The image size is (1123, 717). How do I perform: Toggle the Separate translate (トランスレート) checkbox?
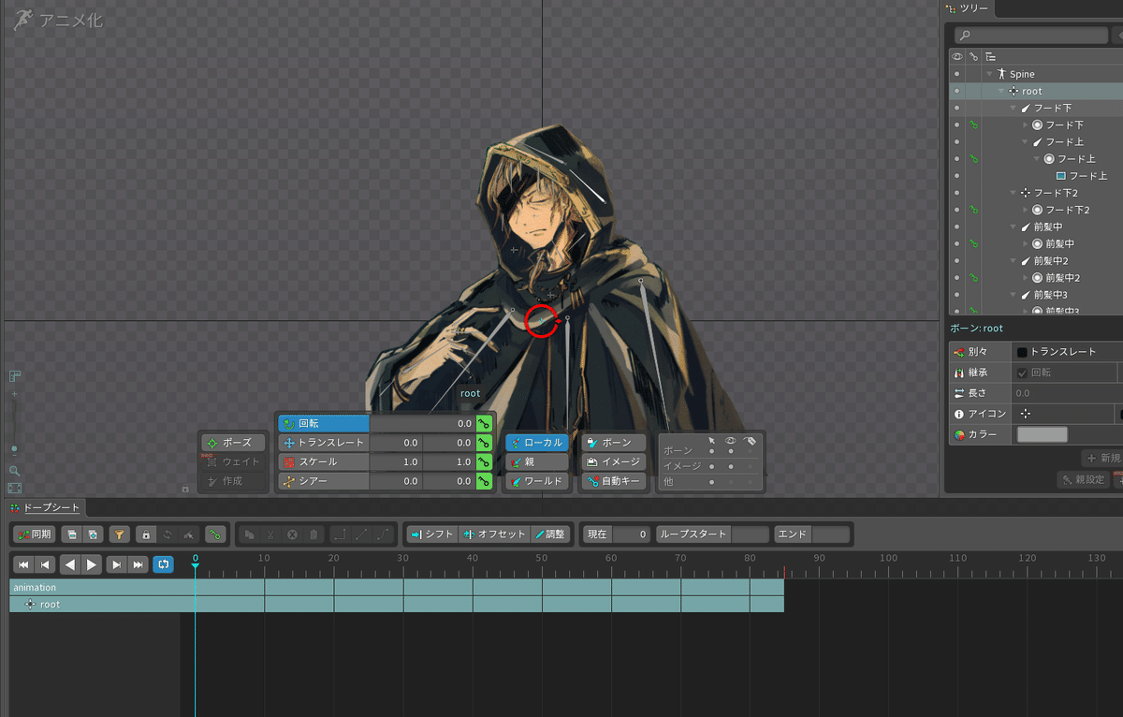(x=1022, y=352)
